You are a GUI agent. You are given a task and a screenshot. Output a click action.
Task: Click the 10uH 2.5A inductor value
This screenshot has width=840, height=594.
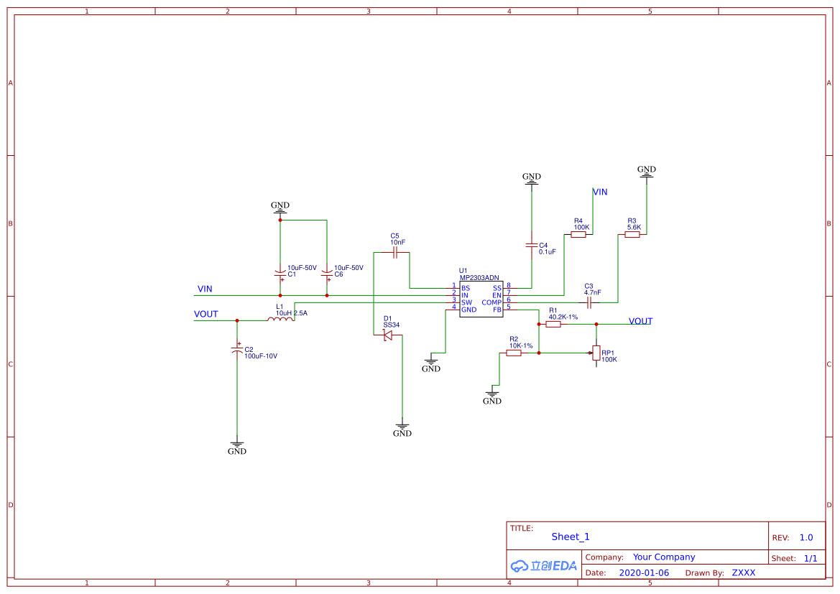coord(292,312)
